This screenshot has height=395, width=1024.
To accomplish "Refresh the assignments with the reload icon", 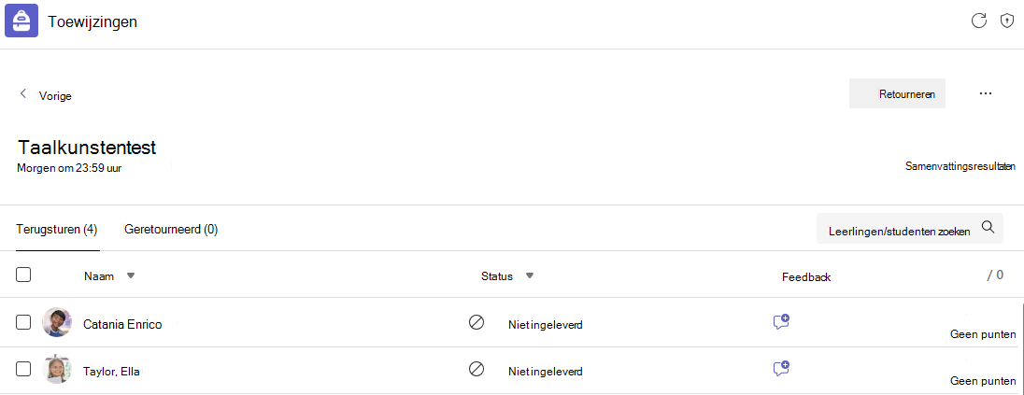I will (978, 21).
